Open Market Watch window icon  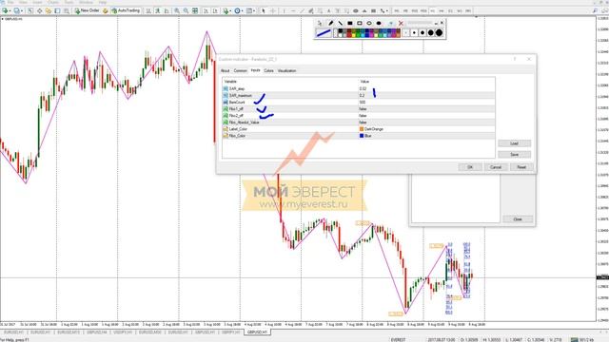[30, 10]
